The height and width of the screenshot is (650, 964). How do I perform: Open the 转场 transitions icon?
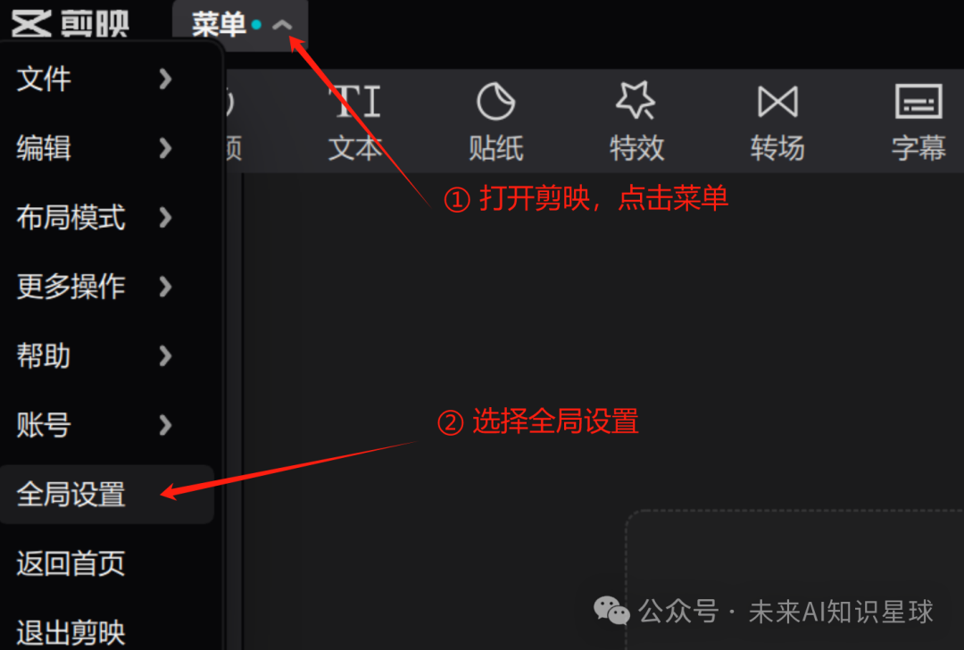click(777, 102)
